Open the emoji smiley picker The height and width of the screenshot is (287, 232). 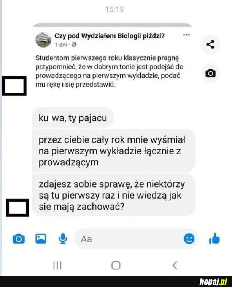pyautogui.click(x=189, y=239)
